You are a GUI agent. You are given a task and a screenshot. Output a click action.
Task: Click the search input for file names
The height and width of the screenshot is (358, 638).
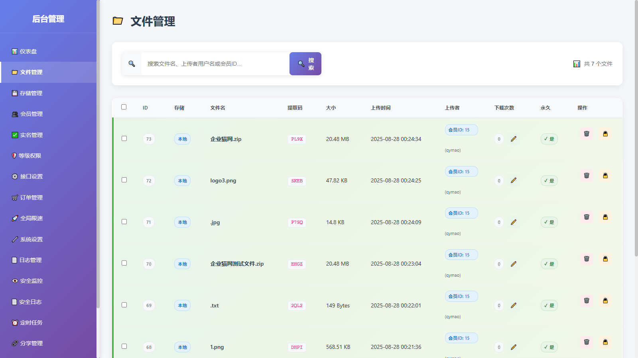215,64
